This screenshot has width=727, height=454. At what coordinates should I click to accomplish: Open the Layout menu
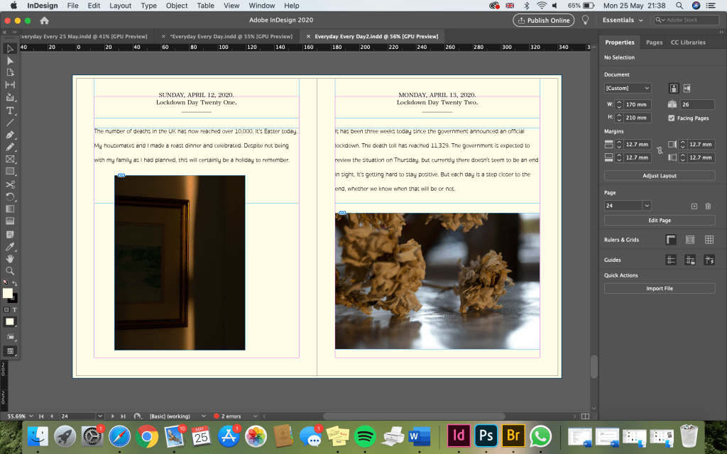click(x=121, y=6)
